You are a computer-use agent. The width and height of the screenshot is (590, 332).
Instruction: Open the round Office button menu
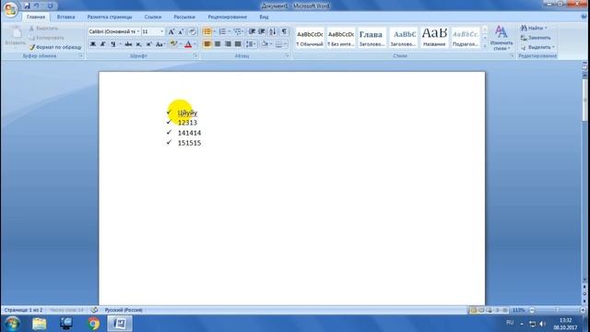(x=10, y=9)
